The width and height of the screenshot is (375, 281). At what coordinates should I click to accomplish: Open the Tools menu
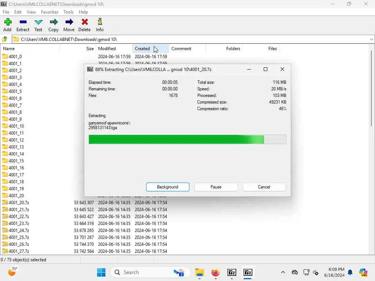tap(68, 12)
